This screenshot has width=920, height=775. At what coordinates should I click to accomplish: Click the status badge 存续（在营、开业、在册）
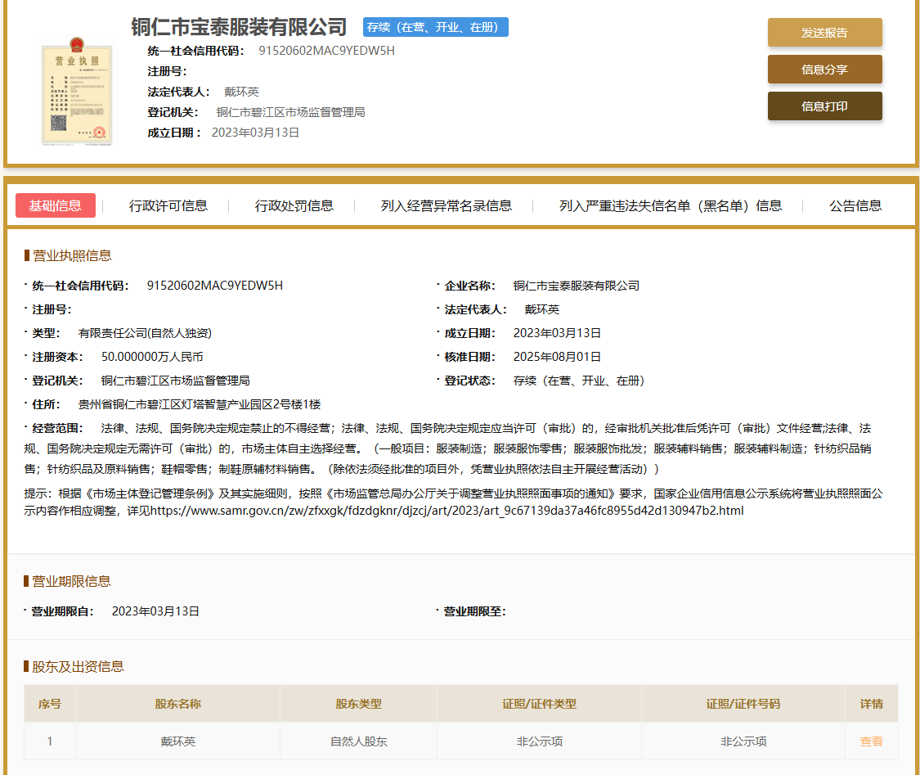435,27
